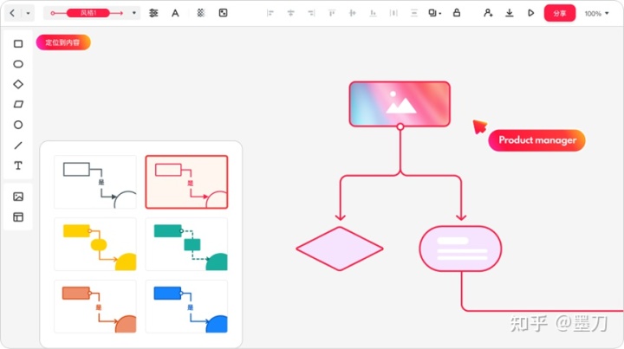The width and height of the screenshot is (624, 349).
Task: Click the pink locate-to-content button
Action: (63, 42)
